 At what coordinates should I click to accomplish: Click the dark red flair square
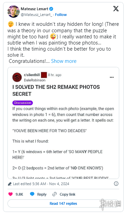(x=44, y=75)
